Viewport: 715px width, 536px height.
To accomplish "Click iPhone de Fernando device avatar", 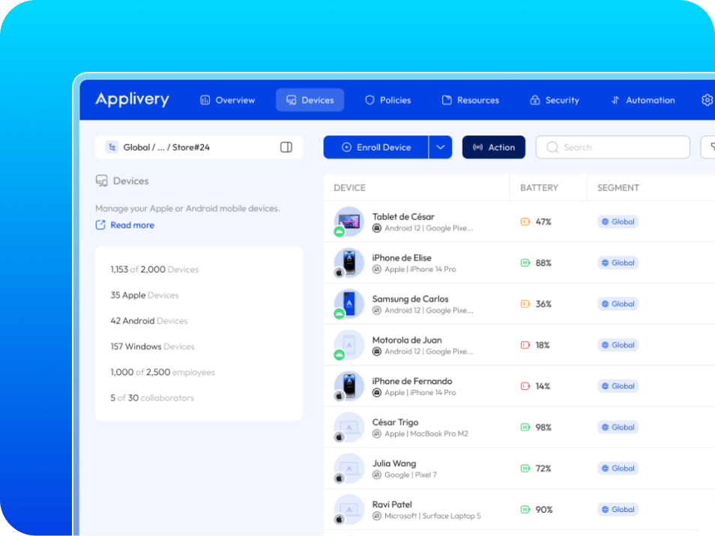I will click(349, 386).
